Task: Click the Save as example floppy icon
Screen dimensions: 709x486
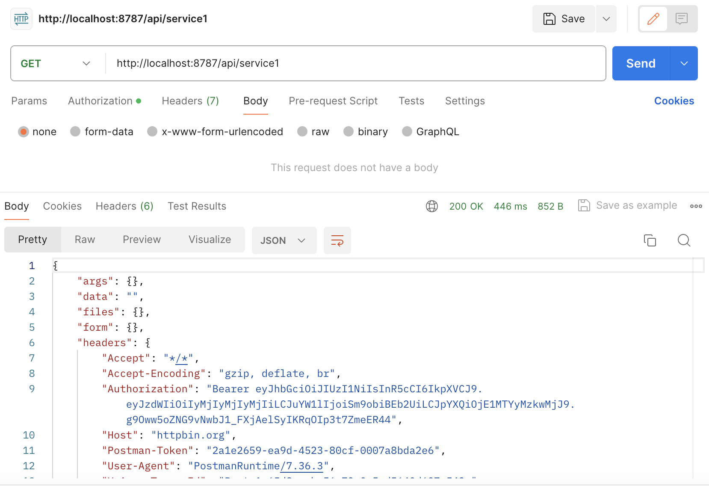Action: [x=585, y=205]
